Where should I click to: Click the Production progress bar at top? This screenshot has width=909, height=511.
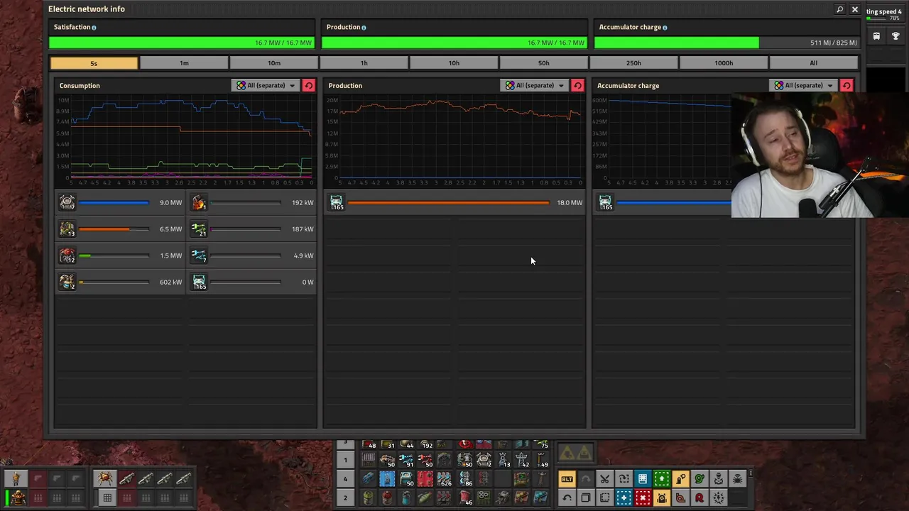pos(454,43)
